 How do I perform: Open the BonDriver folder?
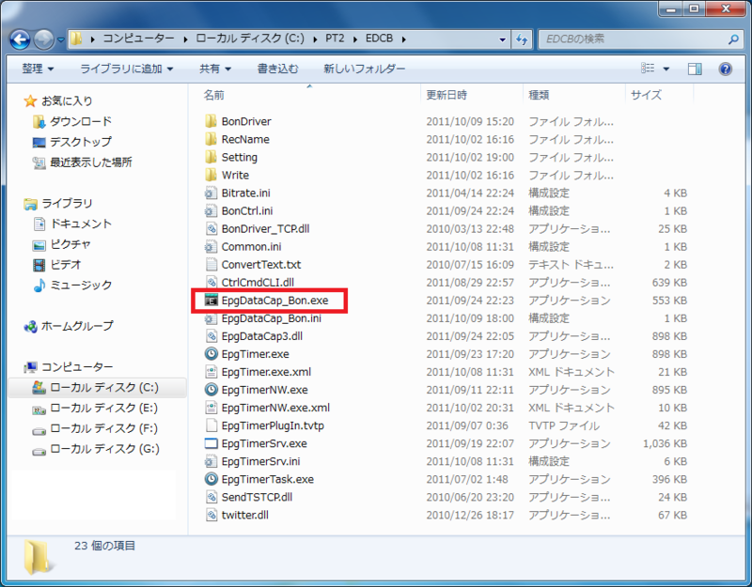click(246, 121)
